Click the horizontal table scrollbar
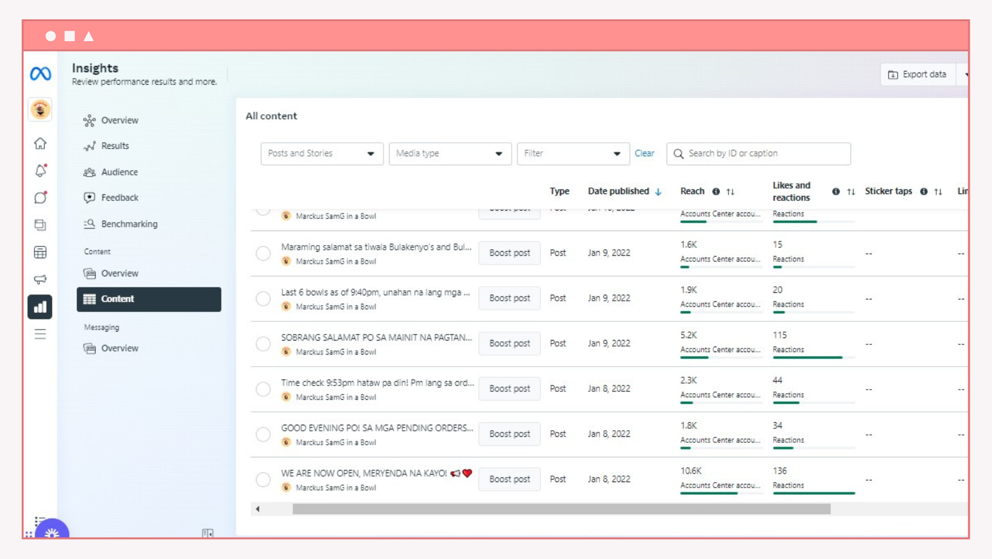Image resolution: width=992 pixels, height=559 pixels. coord(561,509)
